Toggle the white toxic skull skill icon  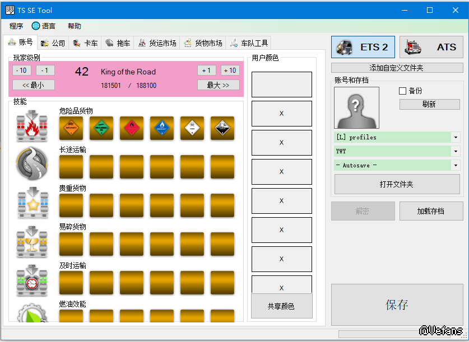tap(192, 128)
